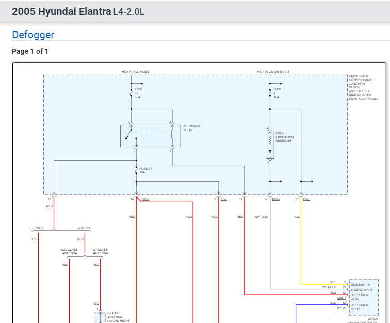Click the Glass Antenna component box
This screenshot has width=390, height=323.
100,316
